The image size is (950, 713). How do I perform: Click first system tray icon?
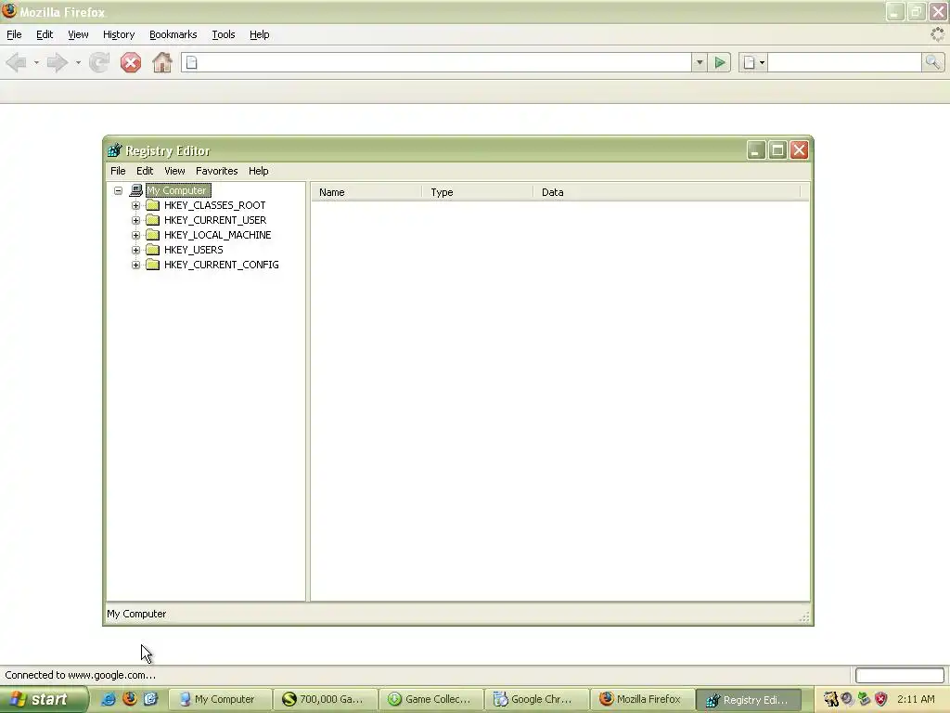click(830, 699)
